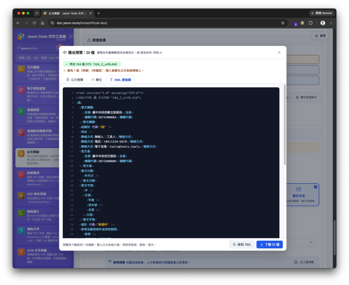Open the Chrome three-dot menu
The height and width of the screenshot is (285, 349).
(331, 23)
